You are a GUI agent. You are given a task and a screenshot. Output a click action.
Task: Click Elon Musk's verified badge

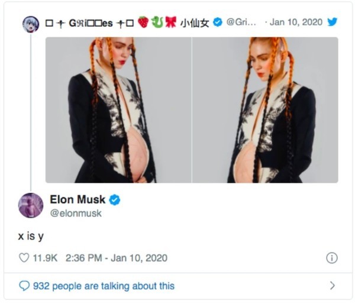pos(115,200)
